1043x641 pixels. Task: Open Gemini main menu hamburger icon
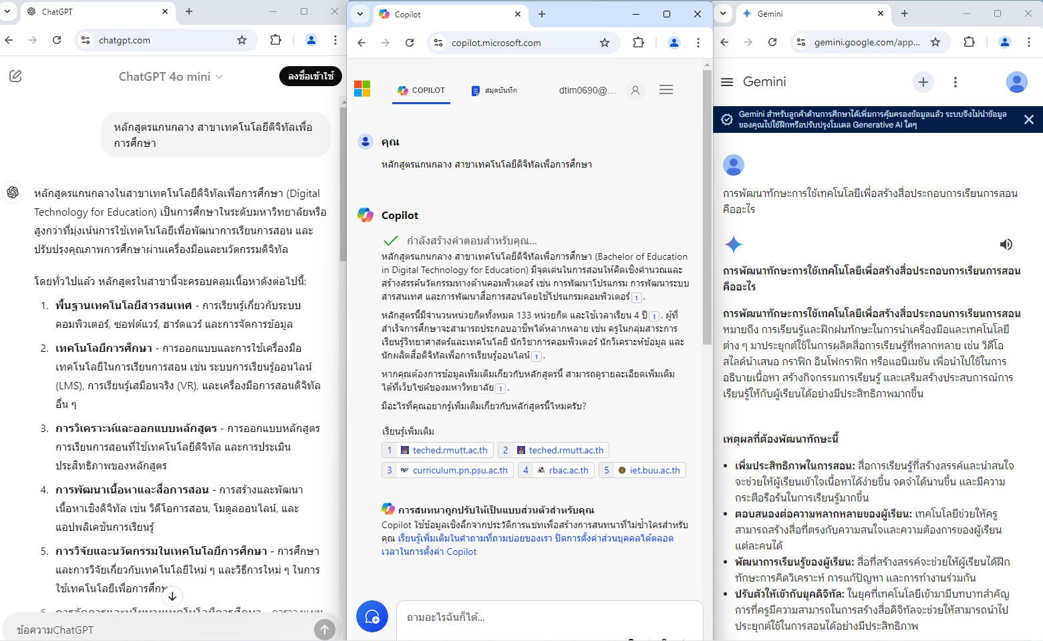point(727,82)
